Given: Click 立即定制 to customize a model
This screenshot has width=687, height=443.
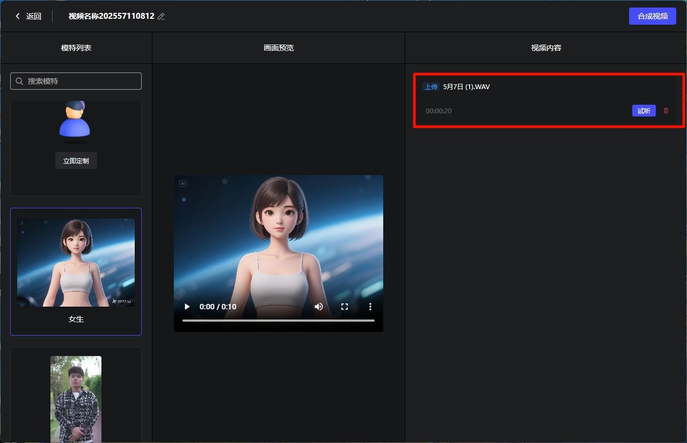Looking at the screenshot, I should point(76,160).
